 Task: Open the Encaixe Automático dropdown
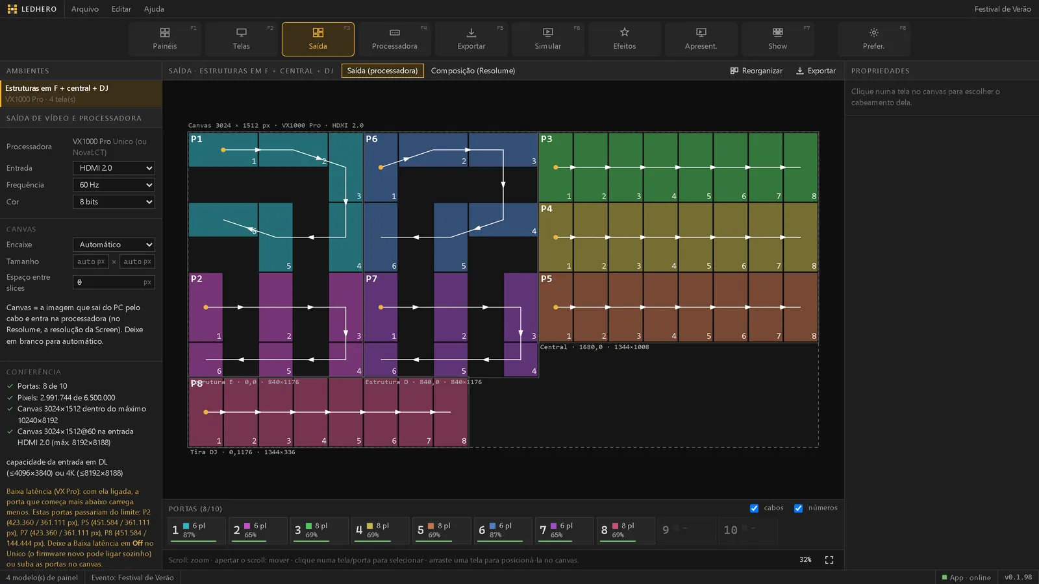(114, 245)
